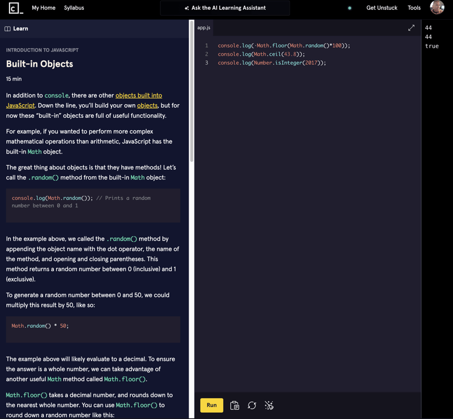Click line 3 in the code editor
Viewport: 453px width, 419px height.
click(x=272, y=63)
